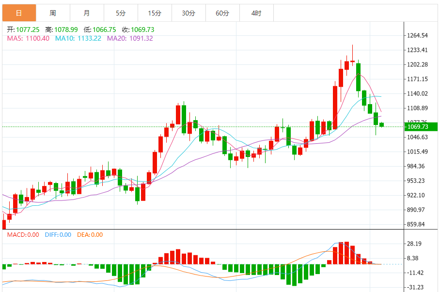Open the 15分 timeframe tab
Screen dimensions: 440x292
click(x=155, y=13)
